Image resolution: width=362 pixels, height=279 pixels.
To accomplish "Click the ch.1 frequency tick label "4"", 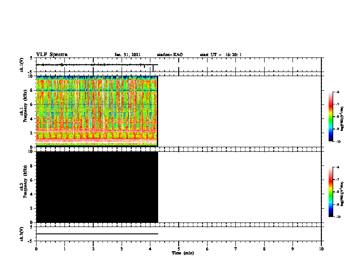I will point(32,119).
